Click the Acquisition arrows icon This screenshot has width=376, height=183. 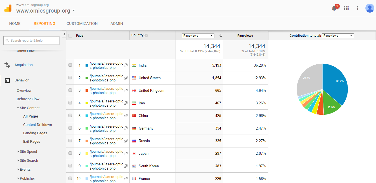tap(8, 65)
